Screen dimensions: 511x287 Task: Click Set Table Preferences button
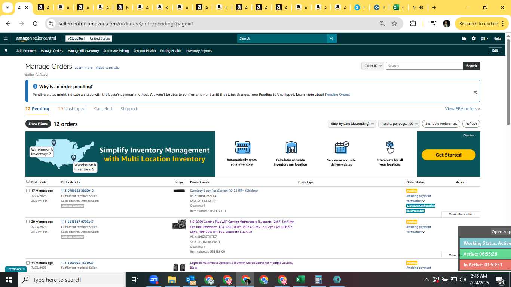441,124
